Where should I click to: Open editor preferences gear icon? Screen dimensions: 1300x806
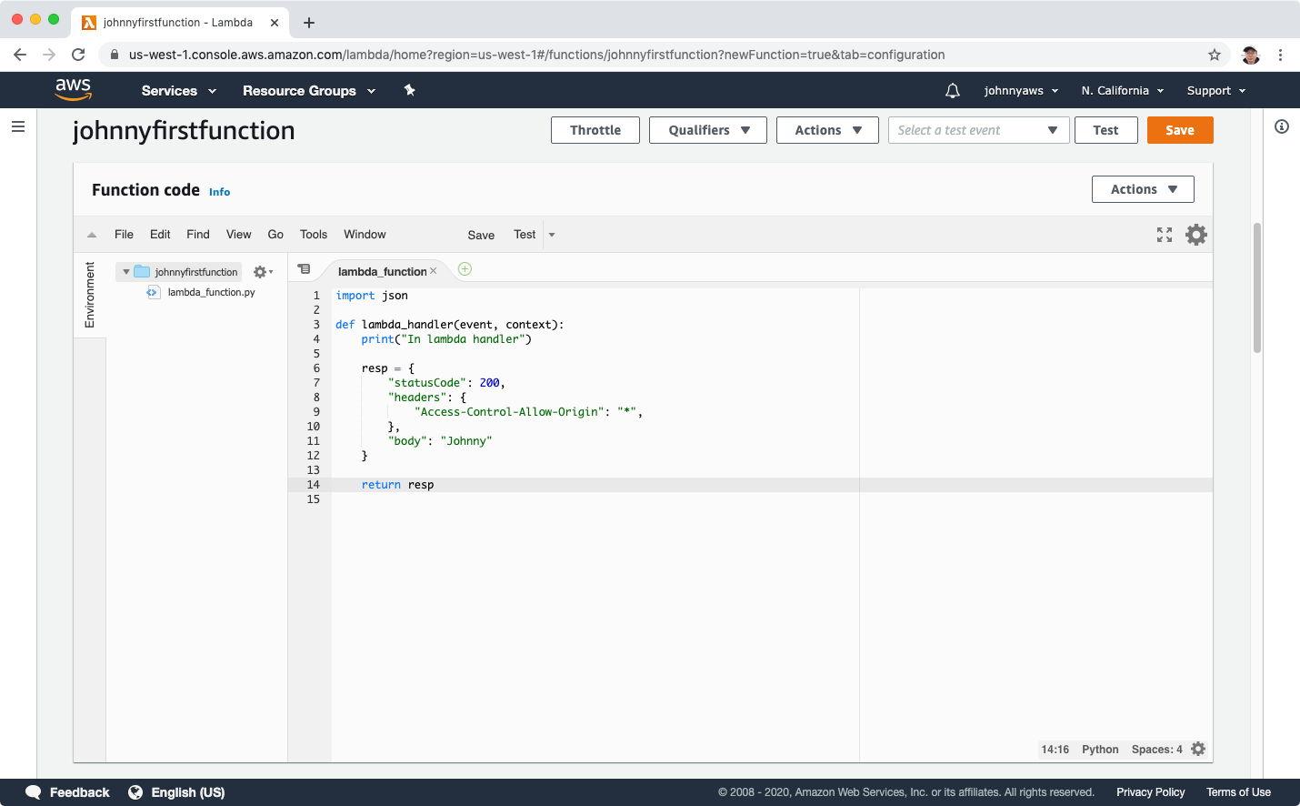click(x=1196, y=235)
